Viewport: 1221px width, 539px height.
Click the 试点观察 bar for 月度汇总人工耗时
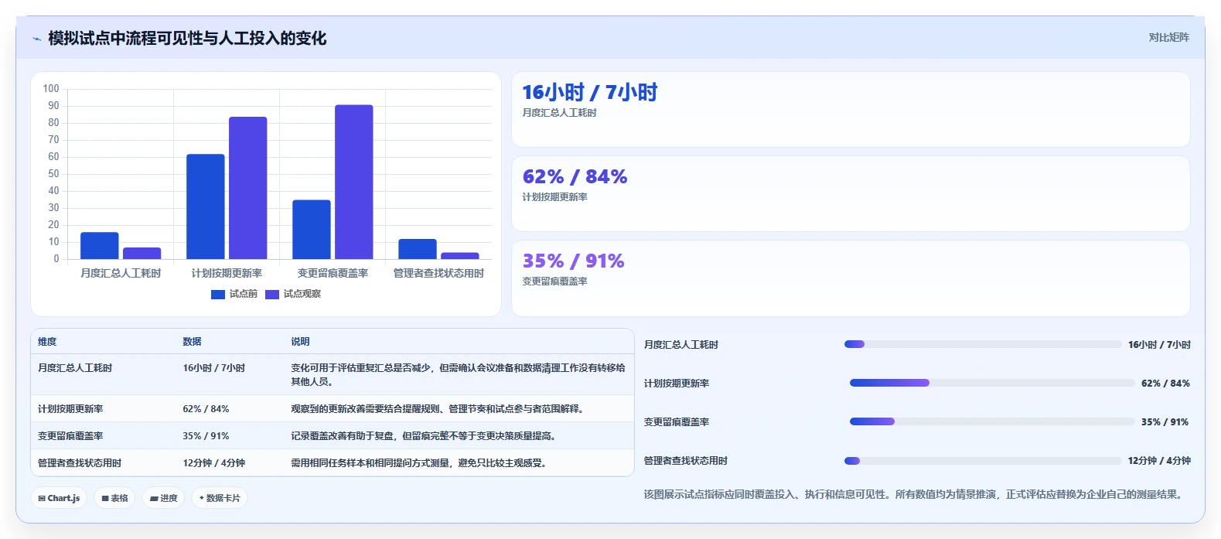point(142,254)
